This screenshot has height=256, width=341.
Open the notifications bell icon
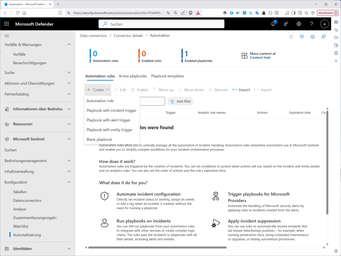(273, 24)
